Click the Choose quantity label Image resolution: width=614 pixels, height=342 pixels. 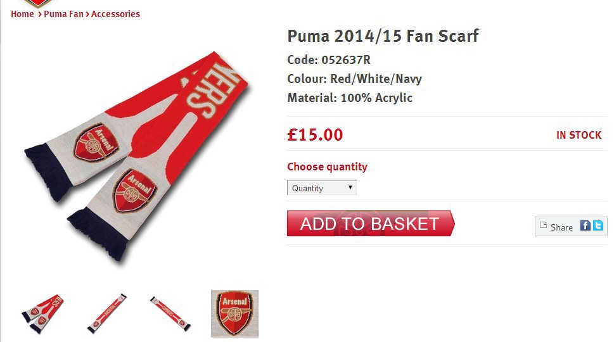(327, 167)
